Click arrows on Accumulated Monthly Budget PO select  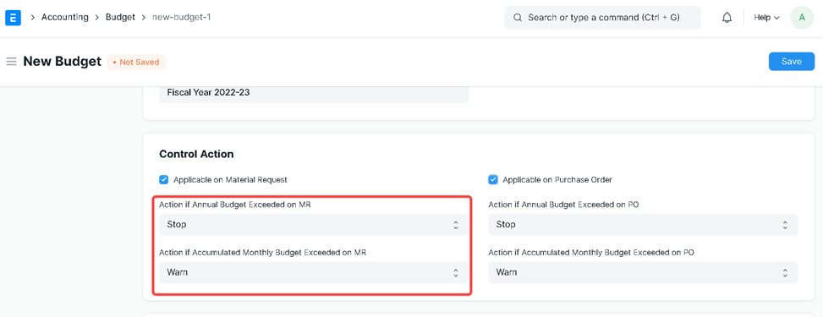(x=785, y=272)
